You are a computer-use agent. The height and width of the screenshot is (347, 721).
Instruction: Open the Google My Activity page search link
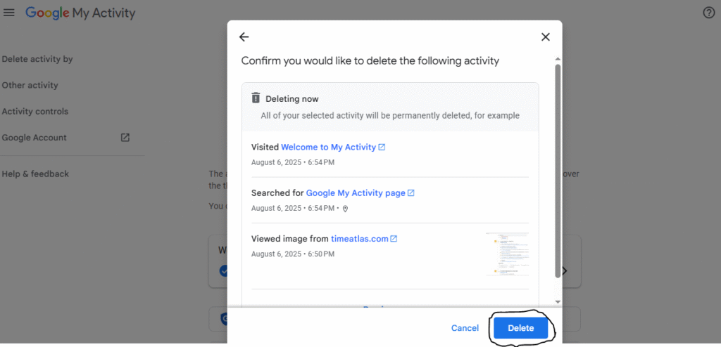(356, 193)
